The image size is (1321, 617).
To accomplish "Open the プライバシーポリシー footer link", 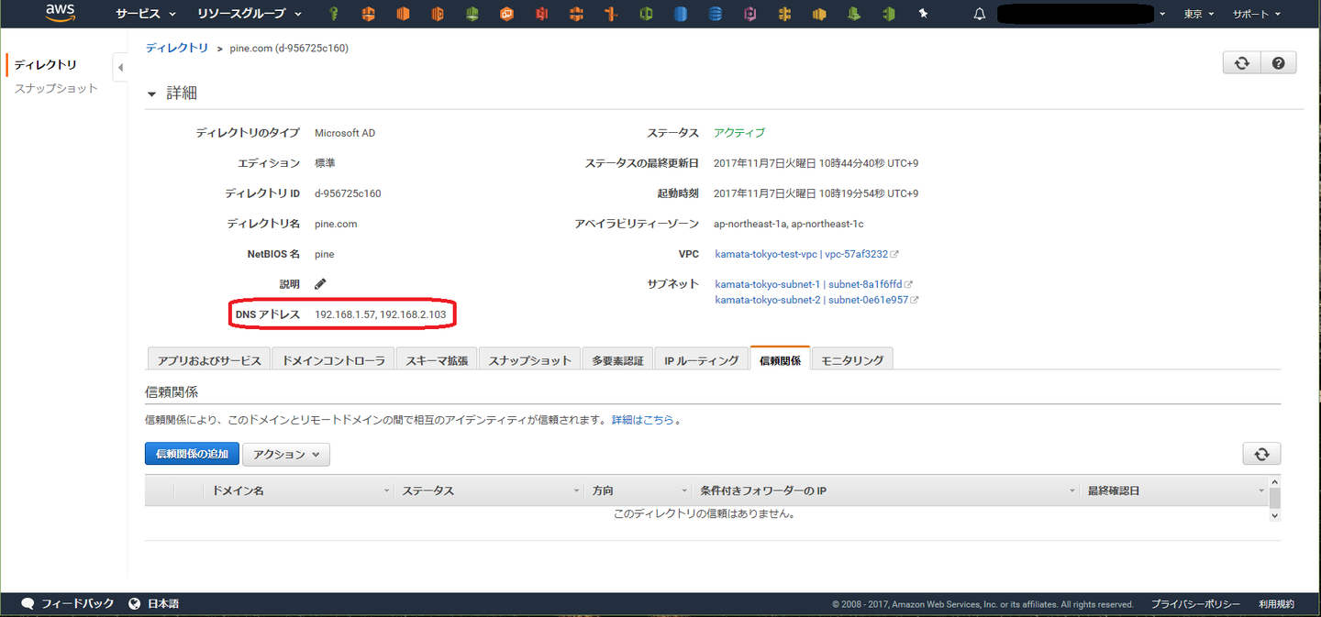I will [1195, 604].
